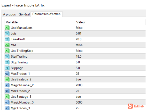Click the integer icon beside MaxTrades_1
Viewport: 146px width, 110px height.
(x=7, y=74)
